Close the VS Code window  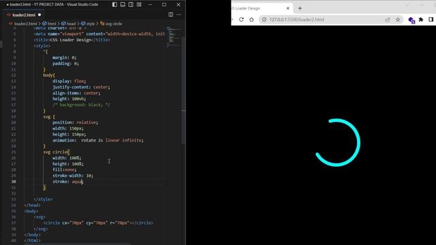178,5
